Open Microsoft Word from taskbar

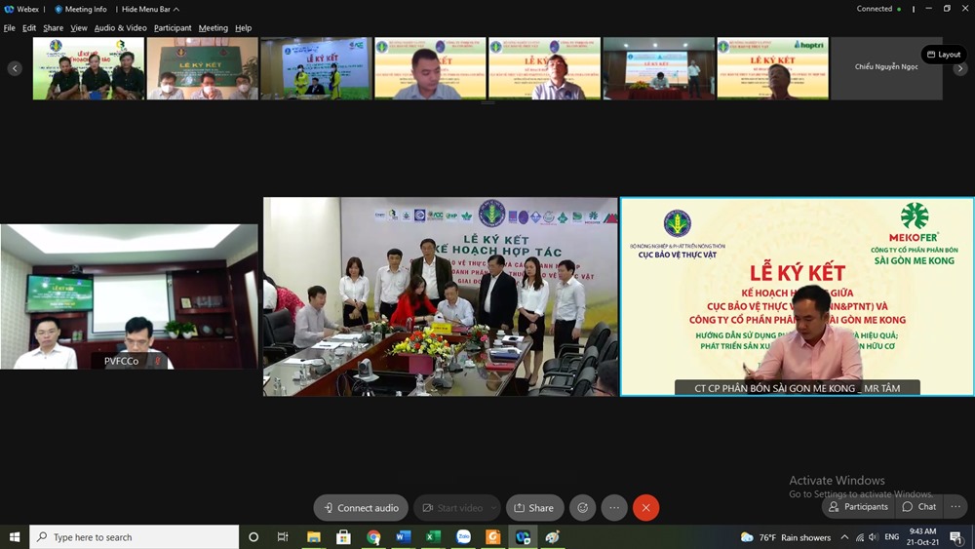coord(403,537)
